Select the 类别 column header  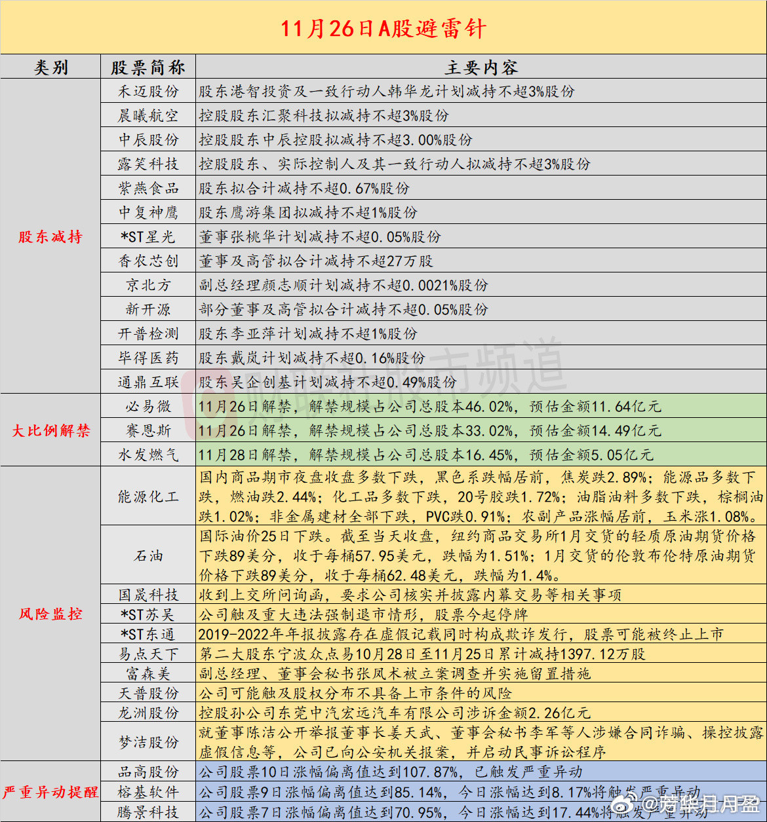pos(50,66)
